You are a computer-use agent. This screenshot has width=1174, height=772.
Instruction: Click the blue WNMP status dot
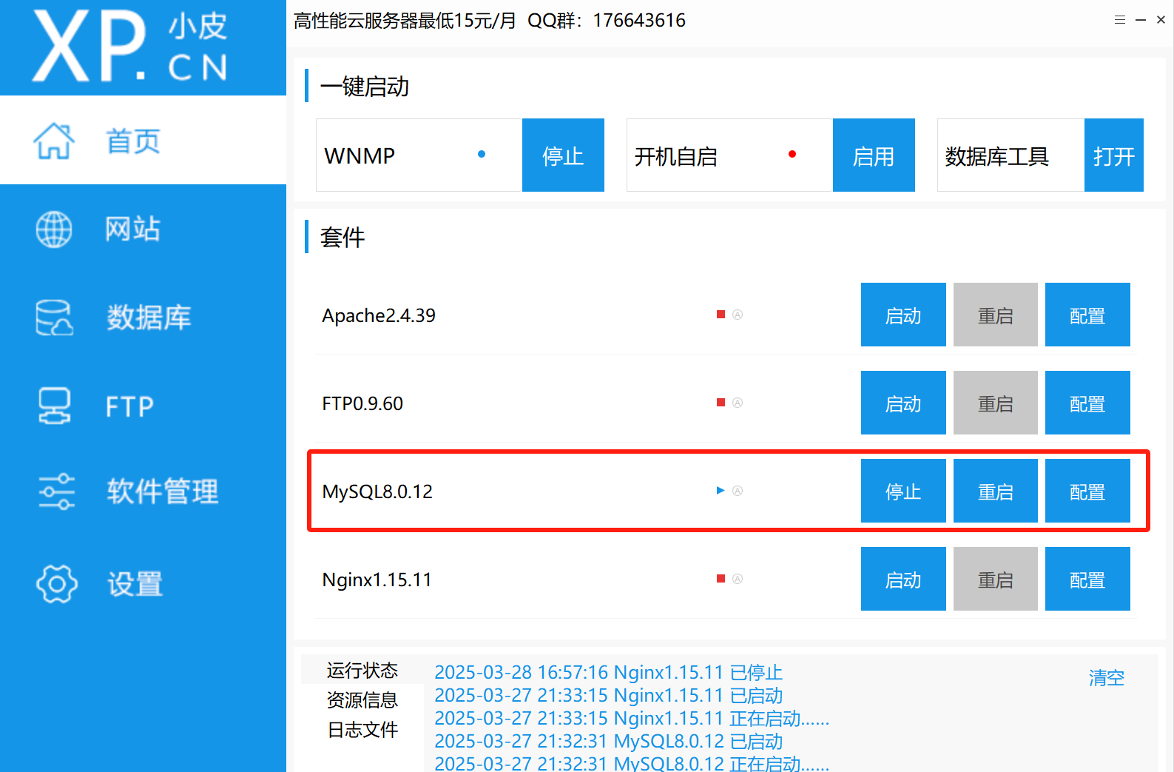click(x=482, y=154)
